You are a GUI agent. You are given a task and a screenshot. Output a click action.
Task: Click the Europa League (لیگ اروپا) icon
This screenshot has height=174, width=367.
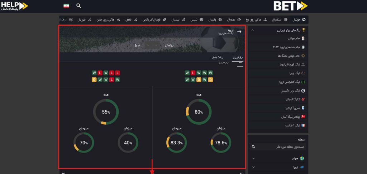tap(303, 73)
